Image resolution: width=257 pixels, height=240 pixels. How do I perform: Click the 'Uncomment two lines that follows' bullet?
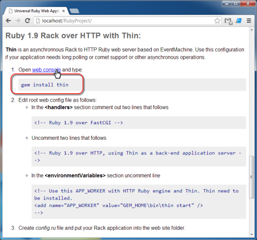click(69, 138)
